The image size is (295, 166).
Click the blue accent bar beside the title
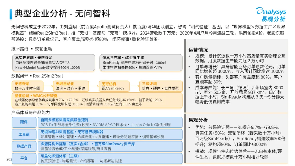(x=11, y=14)
